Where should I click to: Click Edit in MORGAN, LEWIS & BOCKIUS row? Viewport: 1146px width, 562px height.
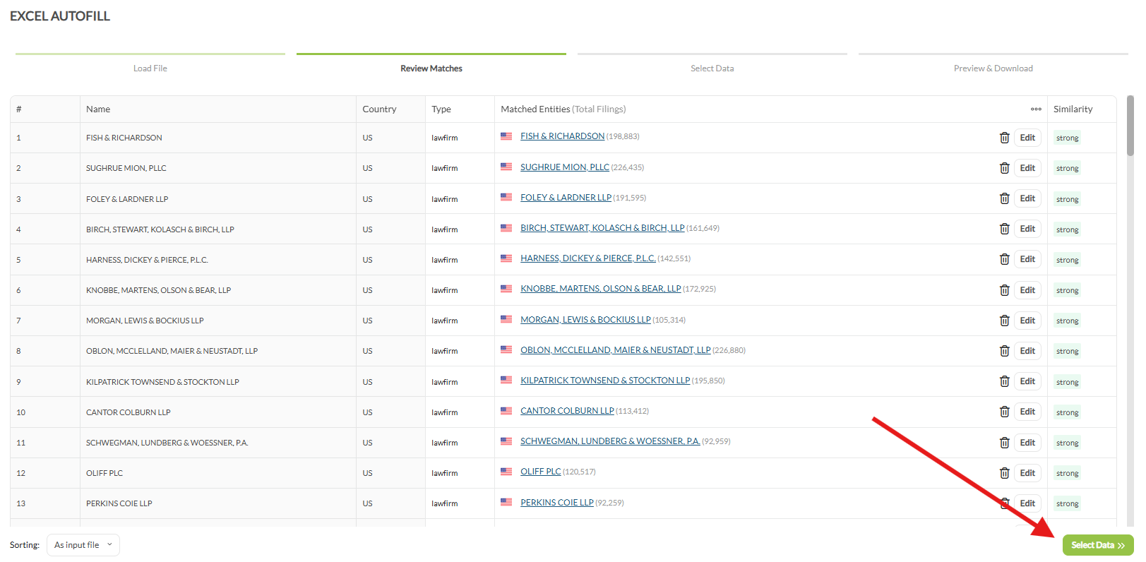(x=1027, y=321)
